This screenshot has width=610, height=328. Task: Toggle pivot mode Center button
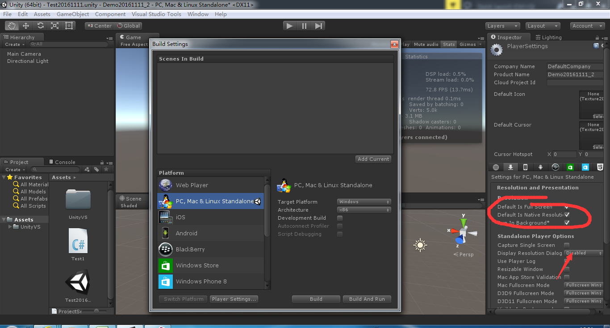(x=100, y=26)
